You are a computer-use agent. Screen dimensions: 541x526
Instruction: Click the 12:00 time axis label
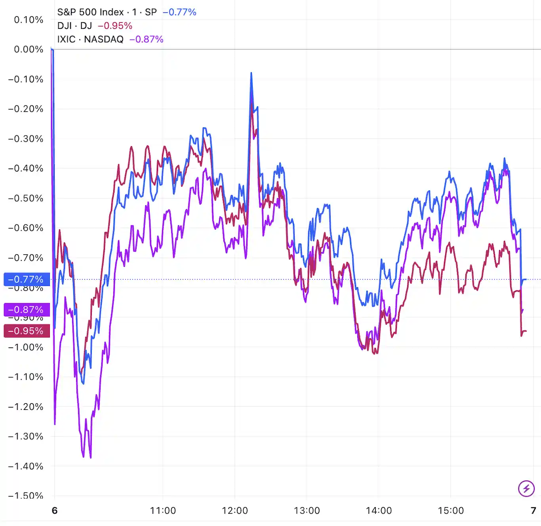click(x=235, y=511)
